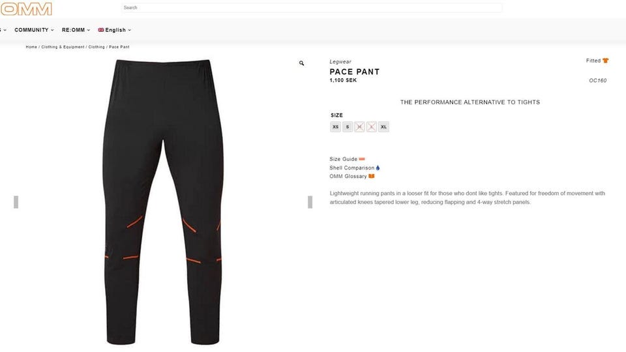Zoom product image with magnifier icon
626x352 pixels.
(x=301, y=63)
